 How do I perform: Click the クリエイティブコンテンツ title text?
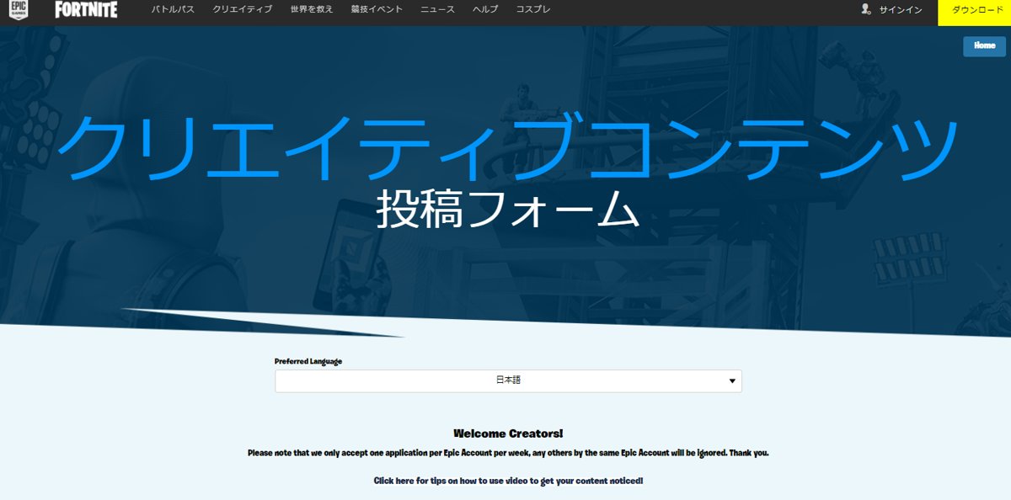pyautogui.click(x=508, y=150)
